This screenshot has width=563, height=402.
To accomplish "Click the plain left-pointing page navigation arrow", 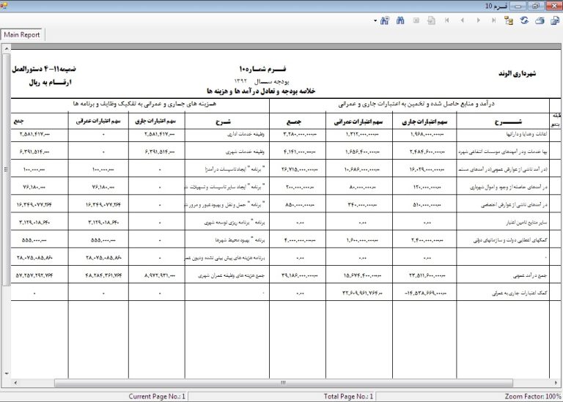I will click(463, 21).
